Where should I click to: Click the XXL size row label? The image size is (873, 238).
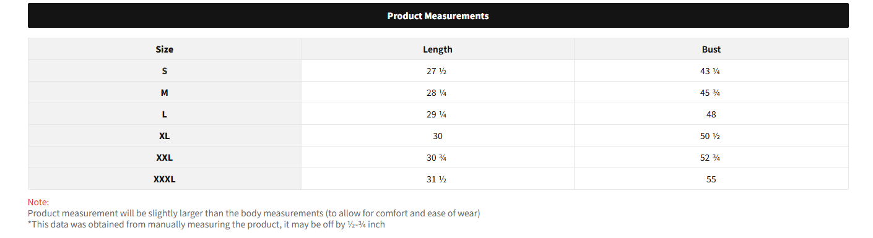[x=165, y=158]
